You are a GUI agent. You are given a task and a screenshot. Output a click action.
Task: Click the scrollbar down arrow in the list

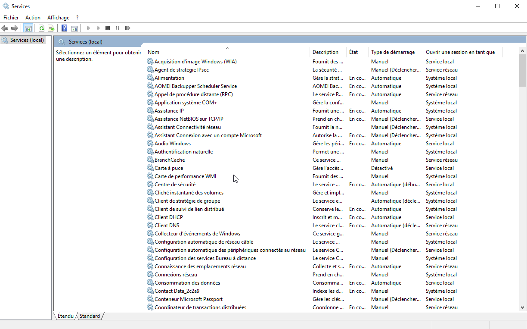pos(523,307)
